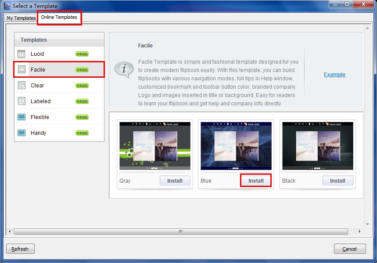Viewport: 377px width, 263px height.
Task: Click the Refresh button
Action: [x=20, y=249]
